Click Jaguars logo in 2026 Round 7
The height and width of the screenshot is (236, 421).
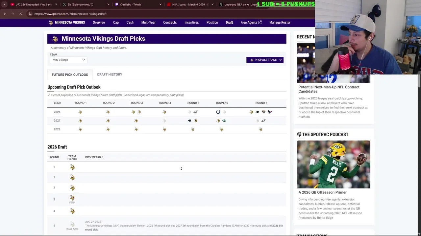coord(263,112)
